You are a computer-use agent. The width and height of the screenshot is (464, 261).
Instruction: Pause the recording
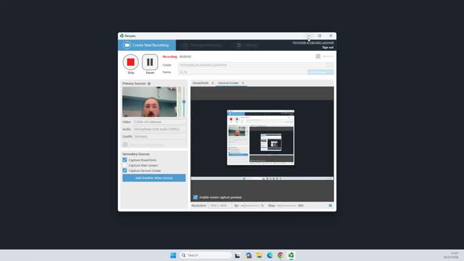pos(150,62)
